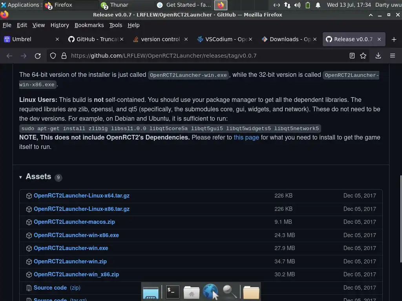Open the Applications menu in panel
The image size is (402, 301).
(x=21, y=5)
